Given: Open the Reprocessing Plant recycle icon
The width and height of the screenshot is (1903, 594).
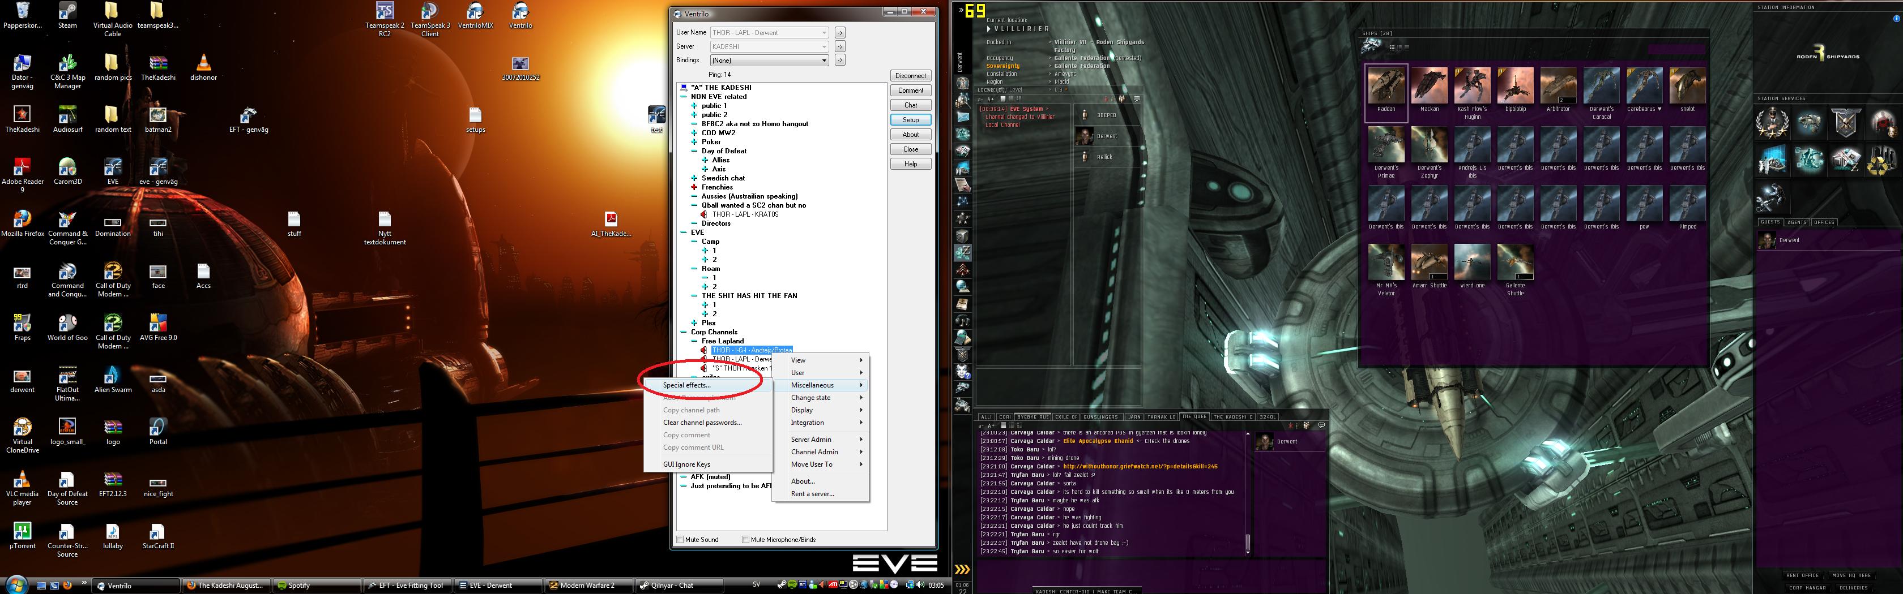Looking at the screenshot, I should click(1881, 160).
